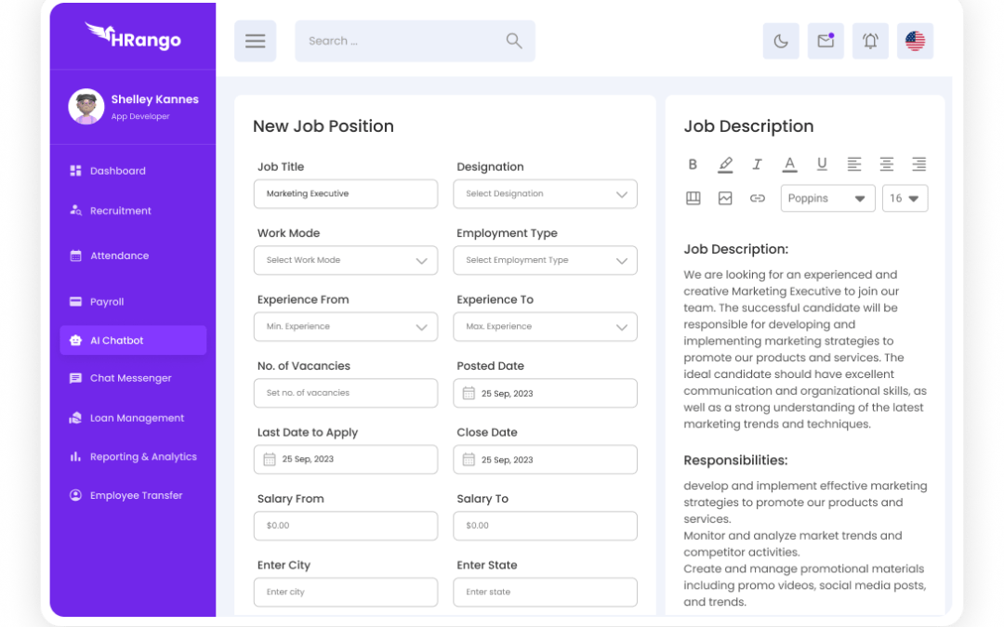Toggle bold formatting in the editor
1004x627 pixels.
click(x=693, y=164)
